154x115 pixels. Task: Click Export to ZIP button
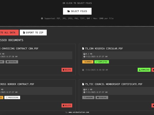tap(33, 32)
